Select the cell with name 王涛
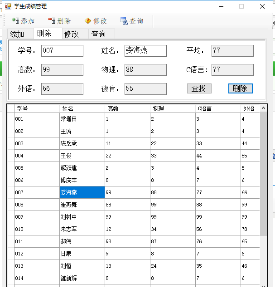 82,131
